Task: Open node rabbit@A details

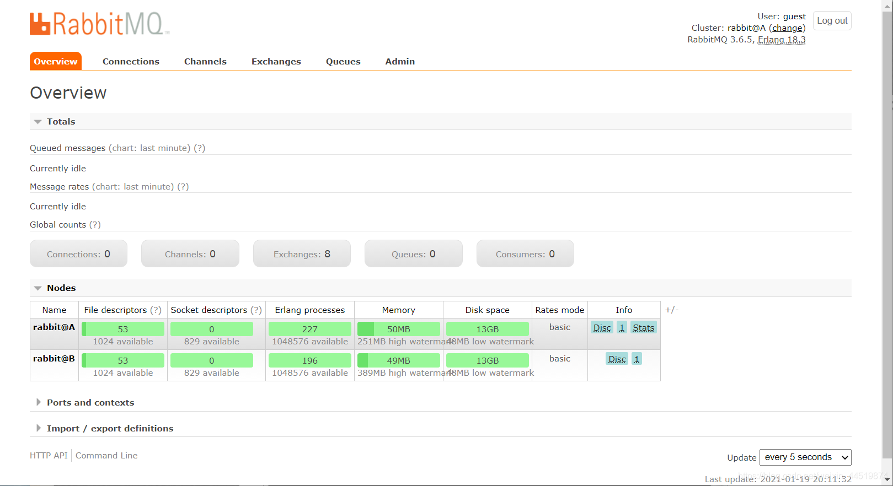Action: (54, 327)
